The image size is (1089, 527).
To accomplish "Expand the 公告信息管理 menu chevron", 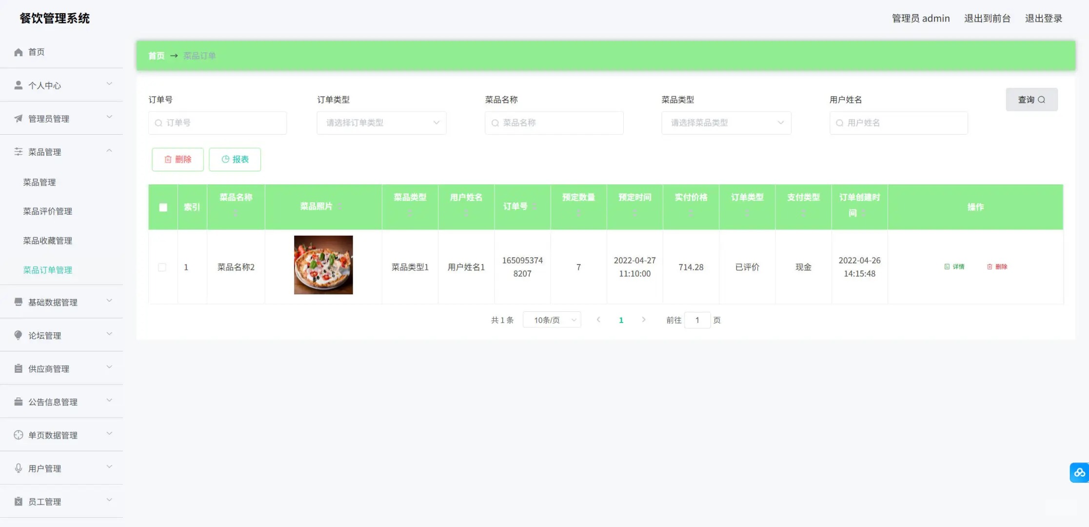I will click(109, 400).
